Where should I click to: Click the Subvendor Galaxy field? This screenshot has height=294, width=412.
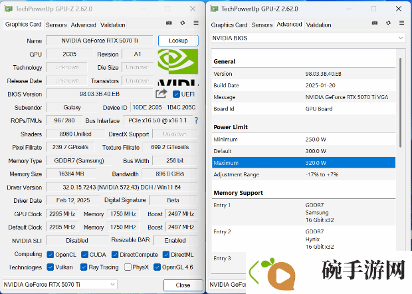pos(72,107)
